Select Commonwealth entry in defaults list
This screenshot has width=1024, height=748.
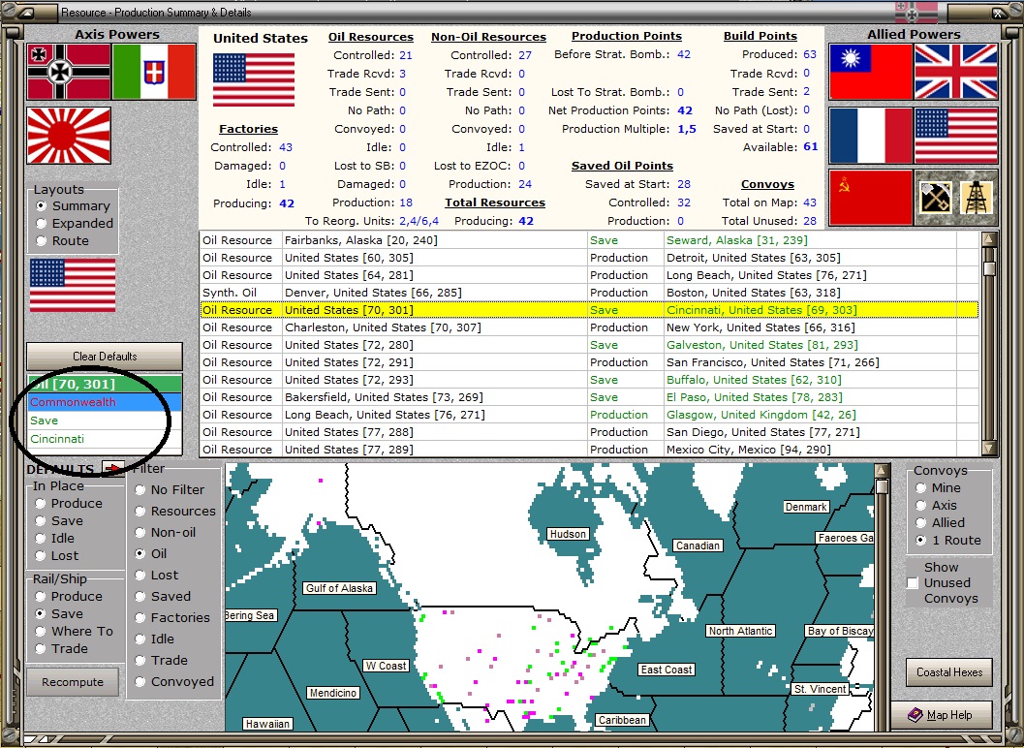105,402
